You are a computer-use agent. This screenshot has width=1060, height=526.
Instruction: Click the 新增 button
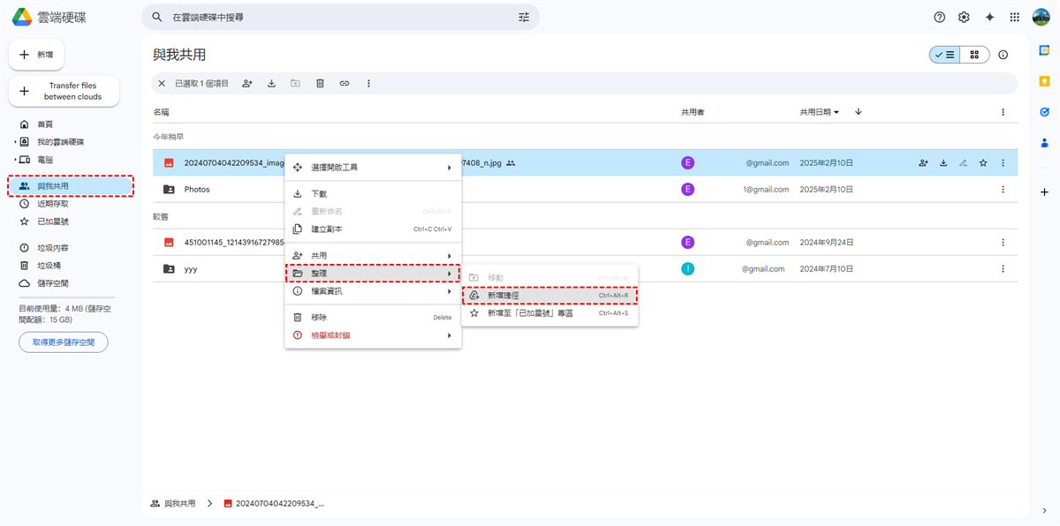click(x=36, y=55)
